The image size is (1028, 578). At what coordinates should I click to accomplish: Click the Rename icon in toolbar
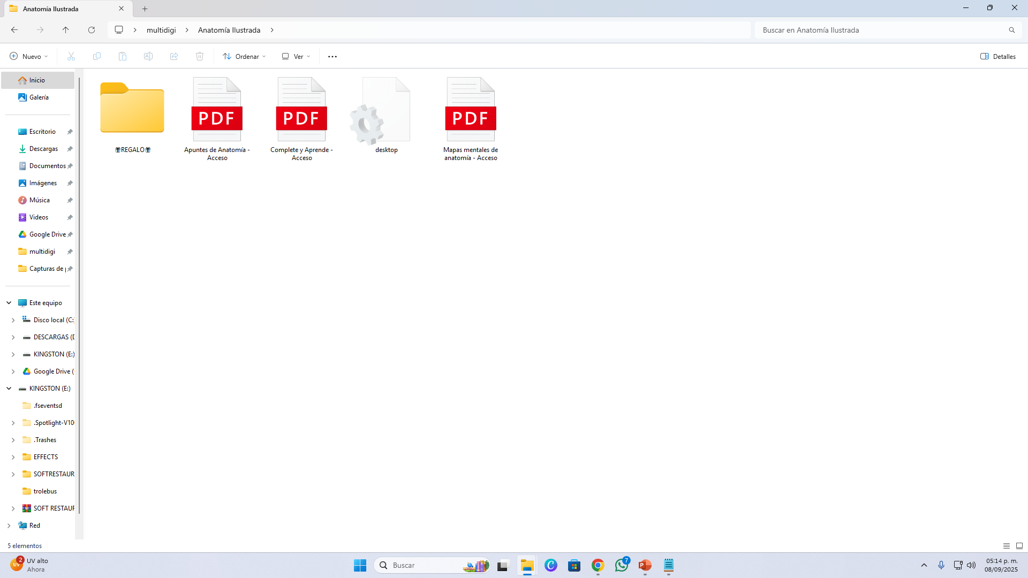[148, 56]
